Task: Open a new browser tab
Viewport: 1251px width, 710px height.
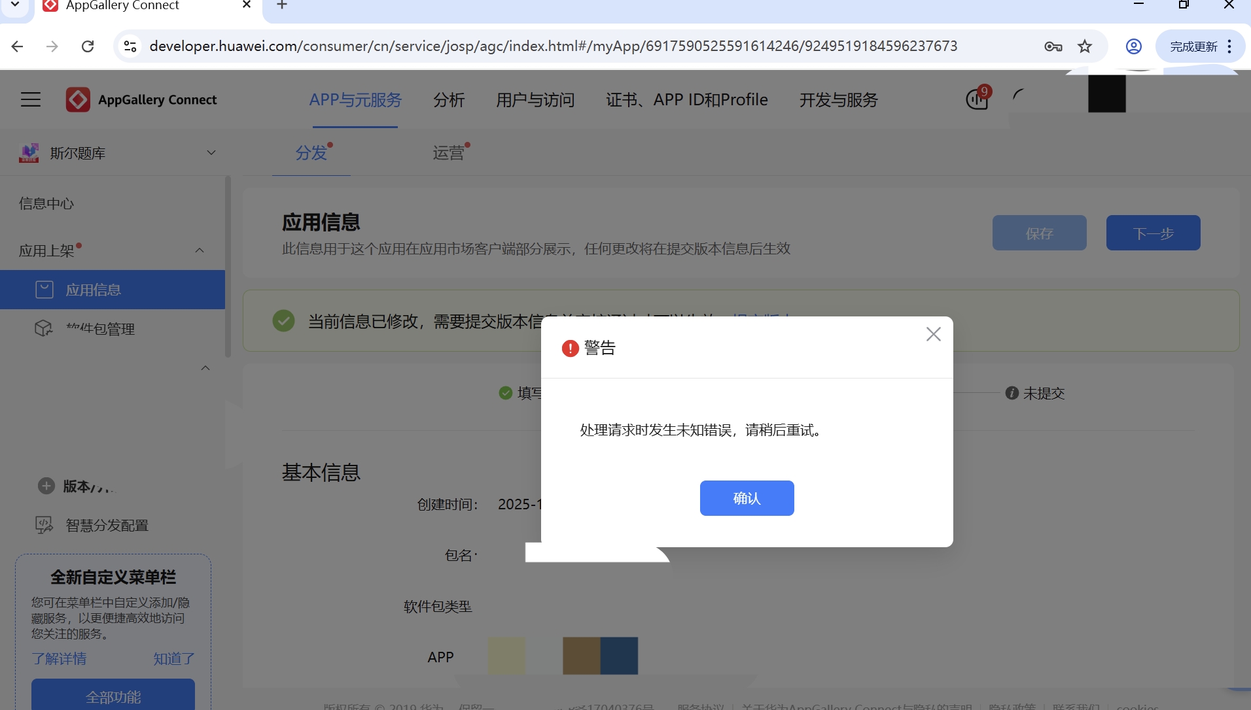Action: coord(282,5)
